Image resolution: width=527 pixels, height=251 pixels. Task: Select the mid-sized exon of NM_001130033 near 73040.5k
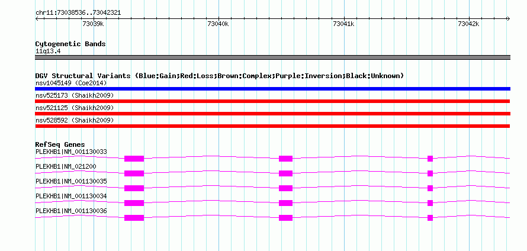[x=285, y=159]
